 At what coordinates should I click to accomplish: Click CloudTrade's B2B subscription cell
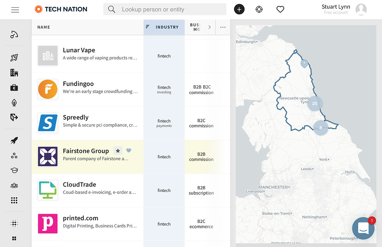click(201, 190)
